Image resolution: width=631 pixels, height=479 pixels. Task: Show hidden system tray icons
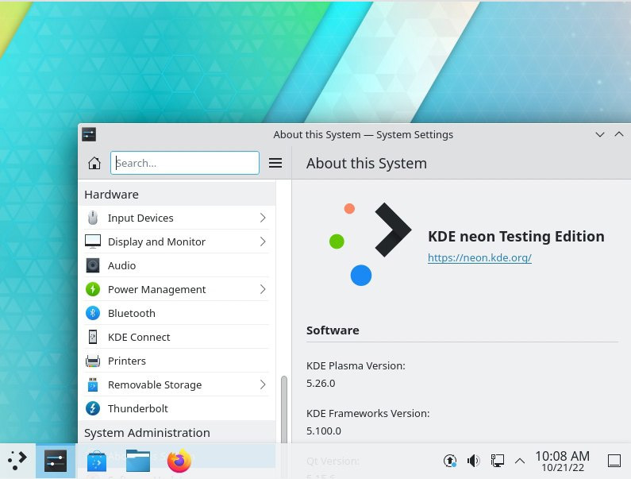[x=520, y=461]
